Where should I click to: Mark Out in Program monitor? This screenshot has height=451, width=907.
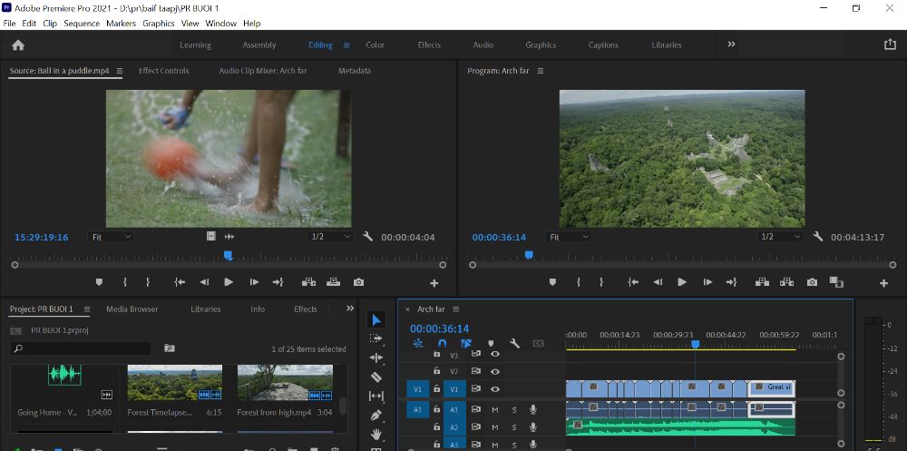click(x=601, y=282)
